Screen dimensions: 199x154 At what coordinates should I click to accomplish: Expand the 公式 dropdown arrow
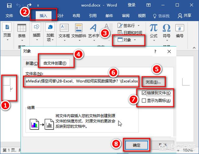154,40
